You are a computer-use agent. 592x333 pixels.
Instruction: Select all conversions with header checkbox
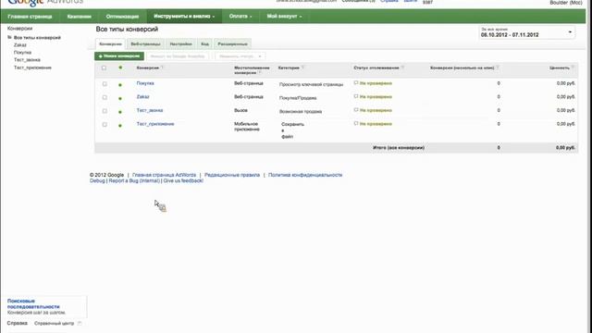(x=104, y=68)
